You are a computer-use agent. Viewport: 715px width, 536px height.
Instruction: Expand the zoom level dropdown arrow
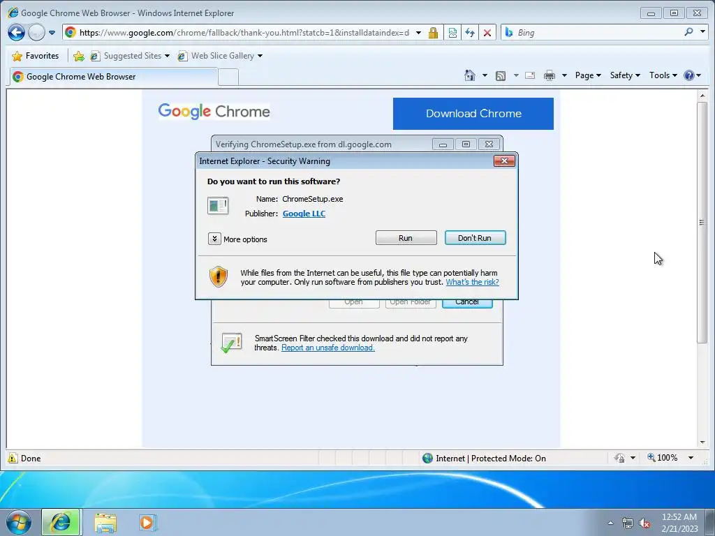[691, 458]
